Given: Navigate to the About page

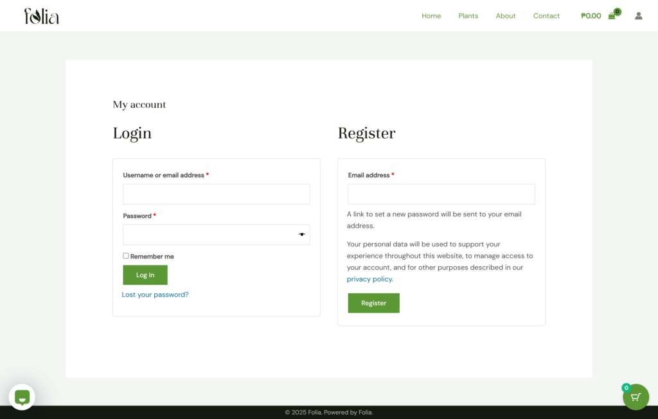Looking at the screenshot, I should coord(506,16).
